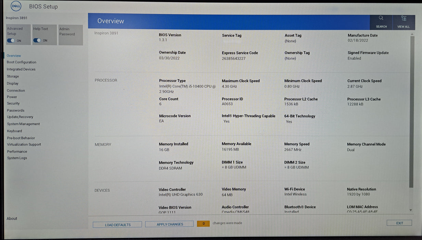Click Memory Channel Mode Dual
Screen dimensions: 422x240
[351, 150]
